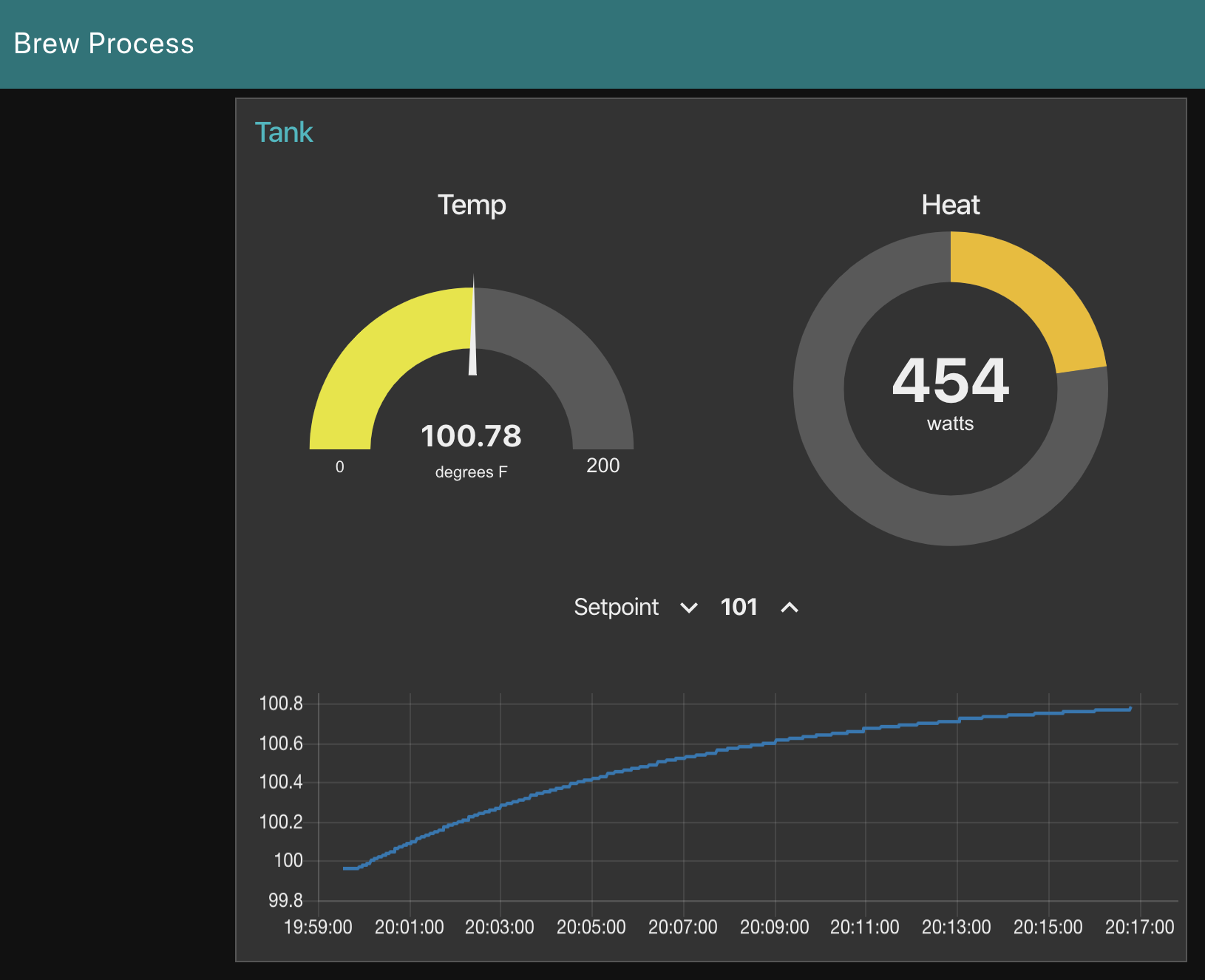Click the 20:15:00 time axis label

tap(1048, 927)
